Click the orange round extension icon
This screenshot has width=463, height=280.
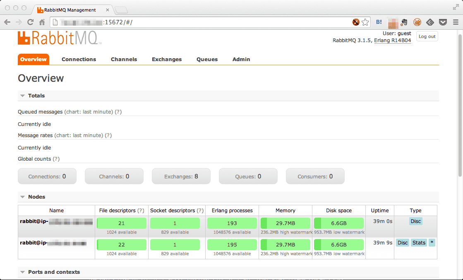click(x=417, y=22)
